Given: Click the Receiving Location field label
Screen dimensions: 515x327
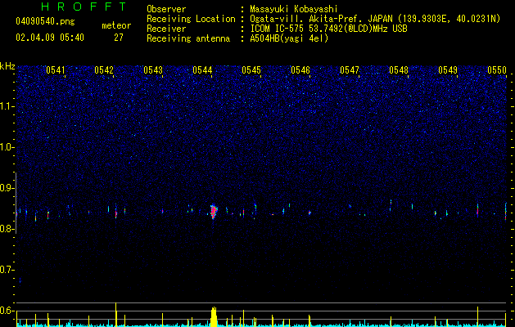Looking at the screenshot, I should tap(191, 19).
